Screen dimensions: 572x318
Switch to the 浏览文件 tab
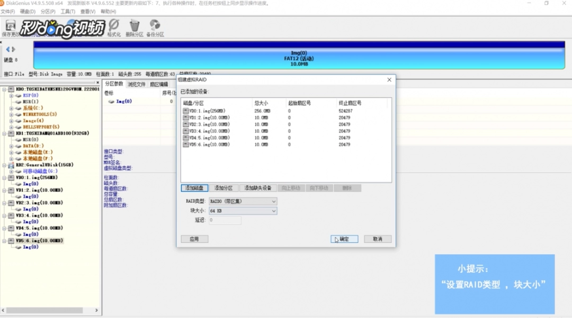pos(136,84)
